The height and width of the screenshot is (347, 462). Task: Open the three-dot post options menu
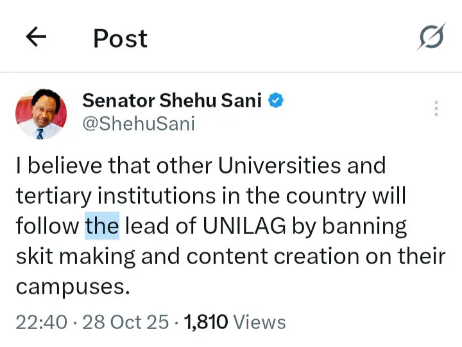436,109
